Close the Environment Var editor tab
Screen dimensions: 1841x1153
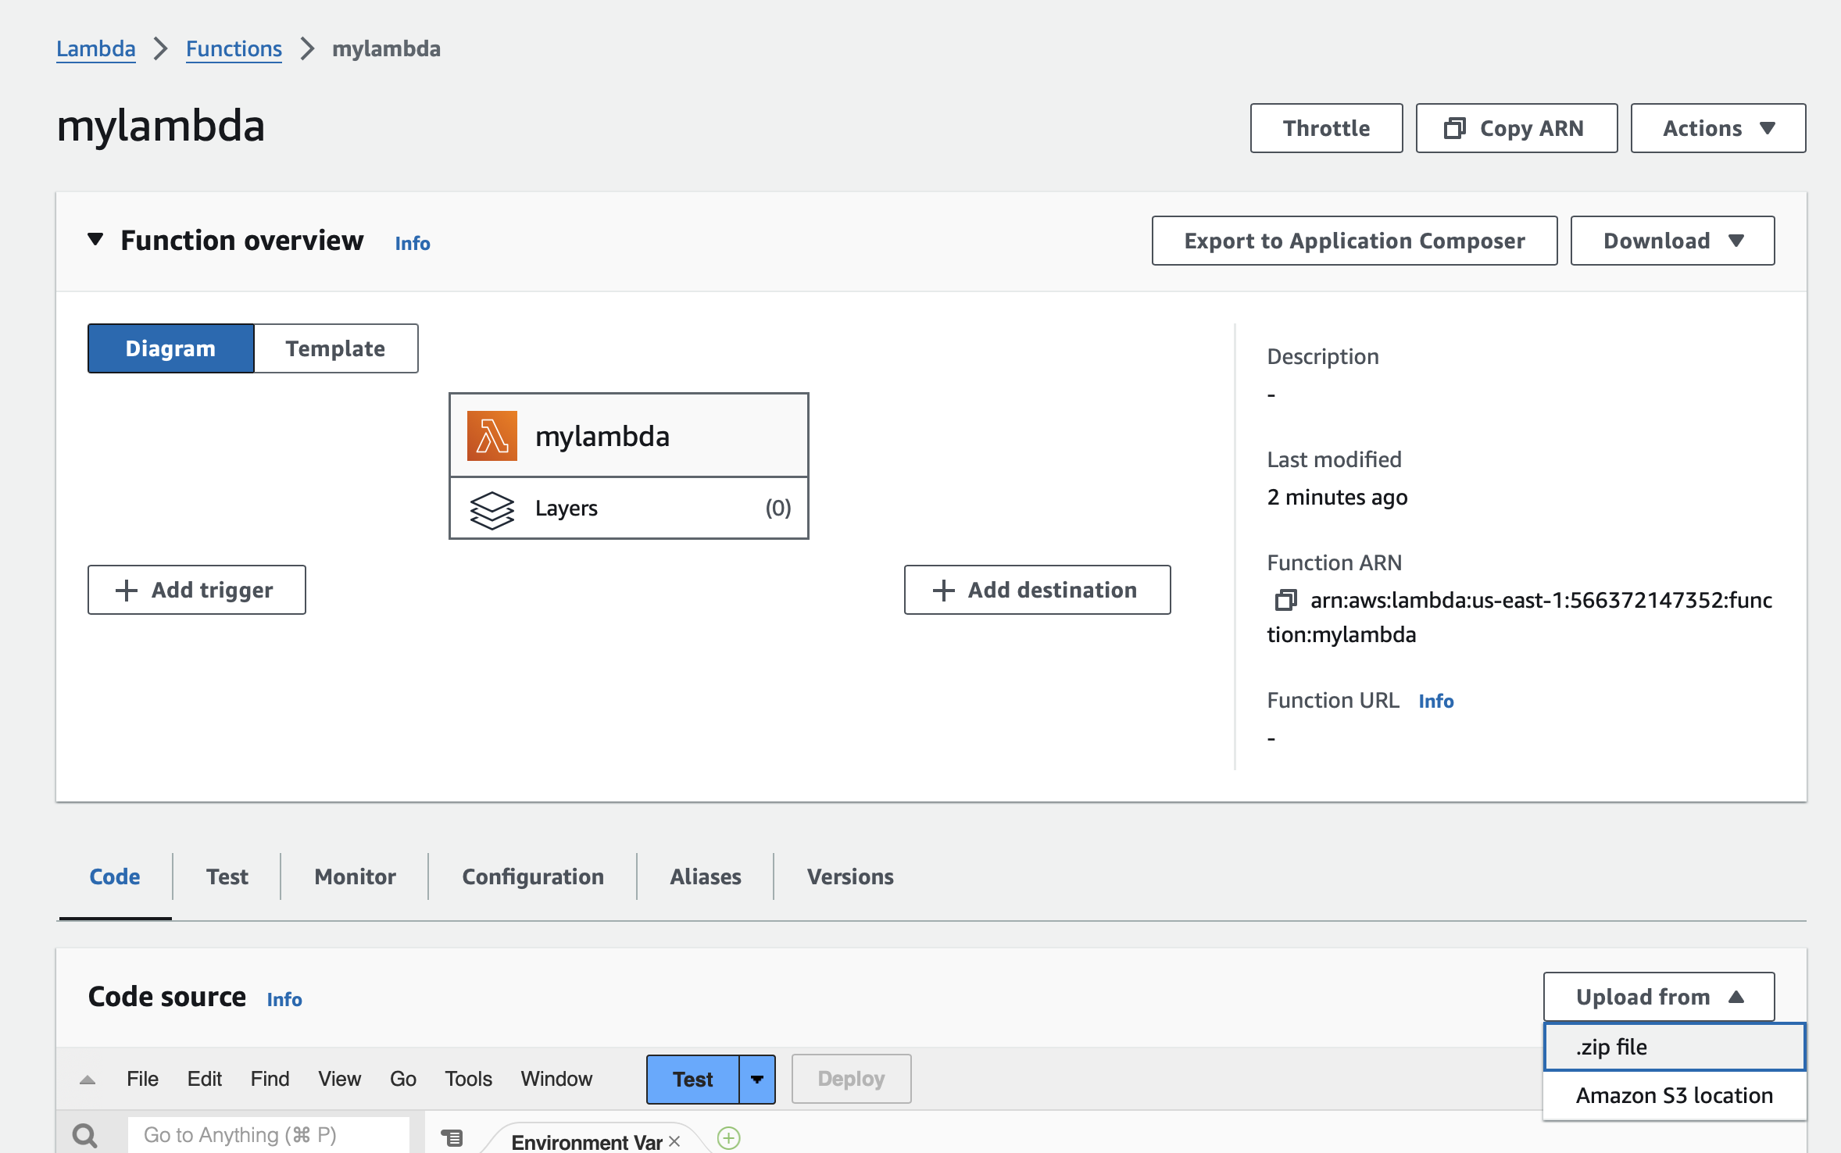pos(674,1141)
